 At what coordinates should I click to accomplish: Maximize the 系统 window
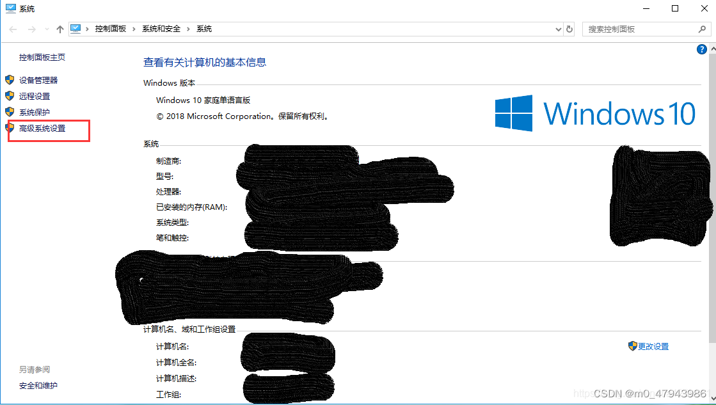[675, 9]
